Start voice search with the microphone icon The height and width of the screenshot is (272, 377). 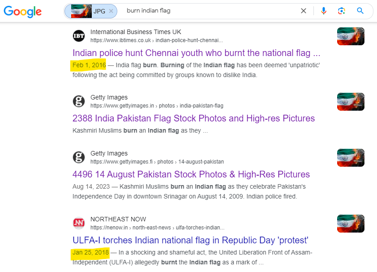point(324,11)
